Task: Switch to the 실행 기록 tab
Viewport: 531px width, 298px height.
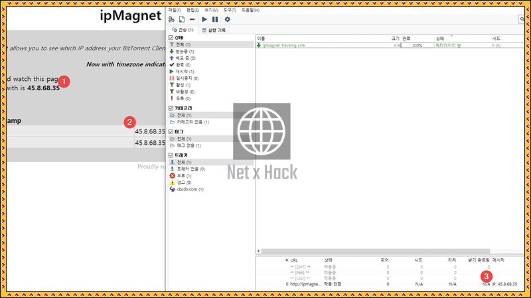Action: point(214,30)
